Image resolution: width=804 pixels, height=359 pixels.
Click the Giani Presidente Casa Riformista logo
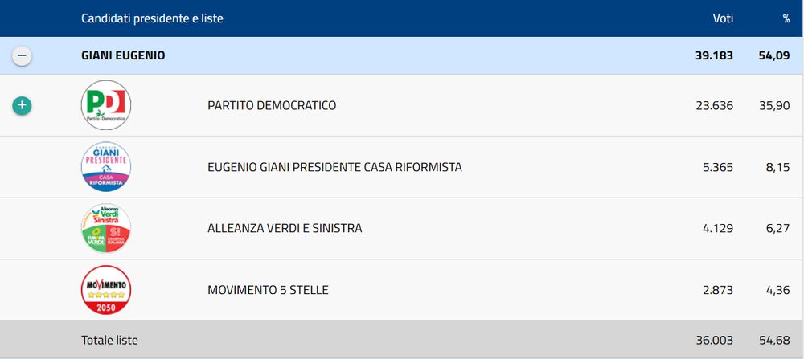(x=106, y=167)
